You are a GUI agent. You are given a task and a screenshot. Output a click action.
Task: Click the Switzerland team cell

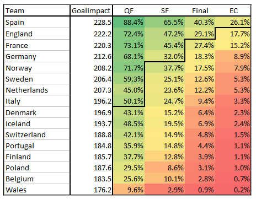pos(37,135)
